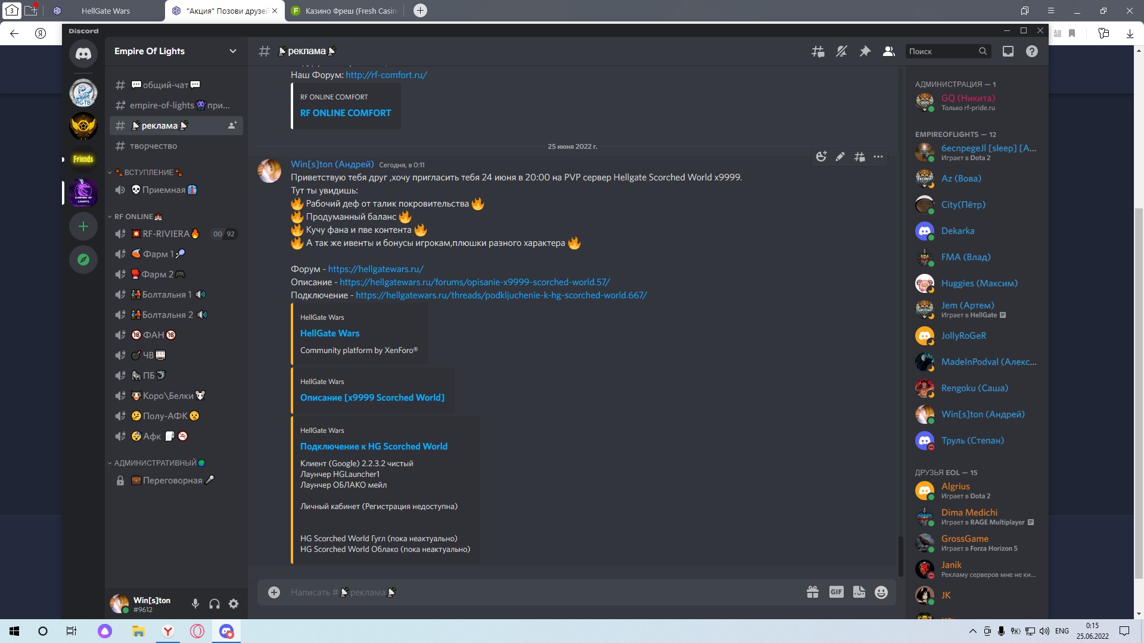Toggle deafen headphones icon
This screenshot has width=1144, height=643.
point(214,604)
